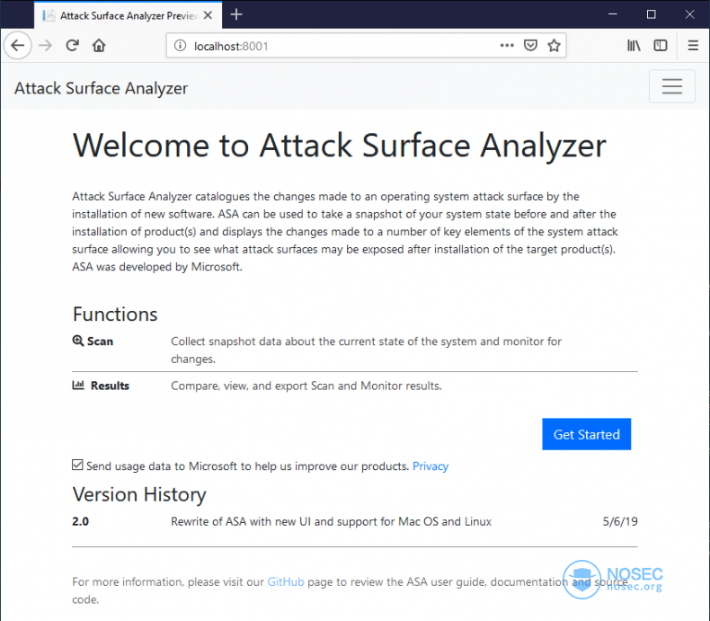Viewport: 710px width, 621px height.
Task: Click the Scan magnifier icon
Action: [78, 341]
